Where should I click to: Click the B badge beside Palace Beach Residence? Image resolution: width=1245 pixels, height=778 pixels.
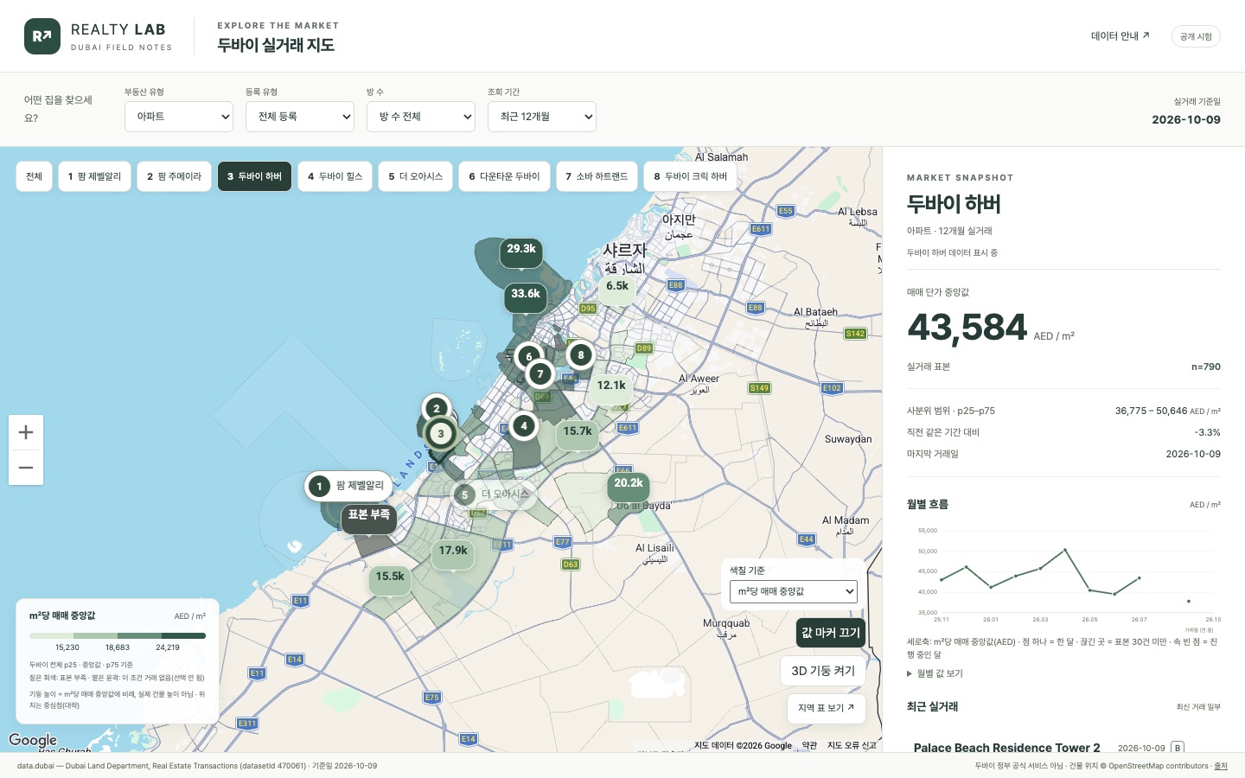[1178, 748]
